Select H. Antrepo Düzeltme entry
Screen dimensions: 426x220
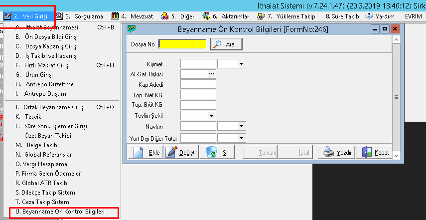pos(62,84)
